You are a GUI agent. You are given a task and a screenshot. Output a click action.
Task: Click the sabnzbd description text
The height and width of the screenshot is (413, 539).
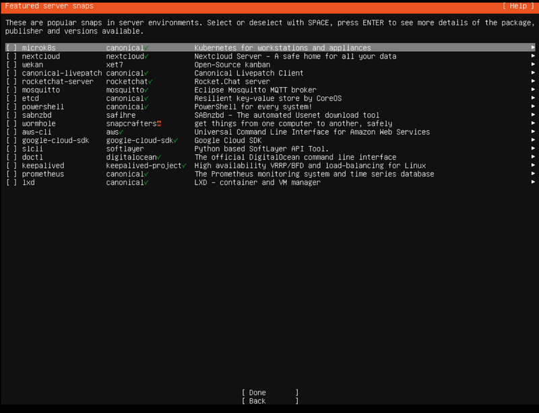click(x=286, y=115)
